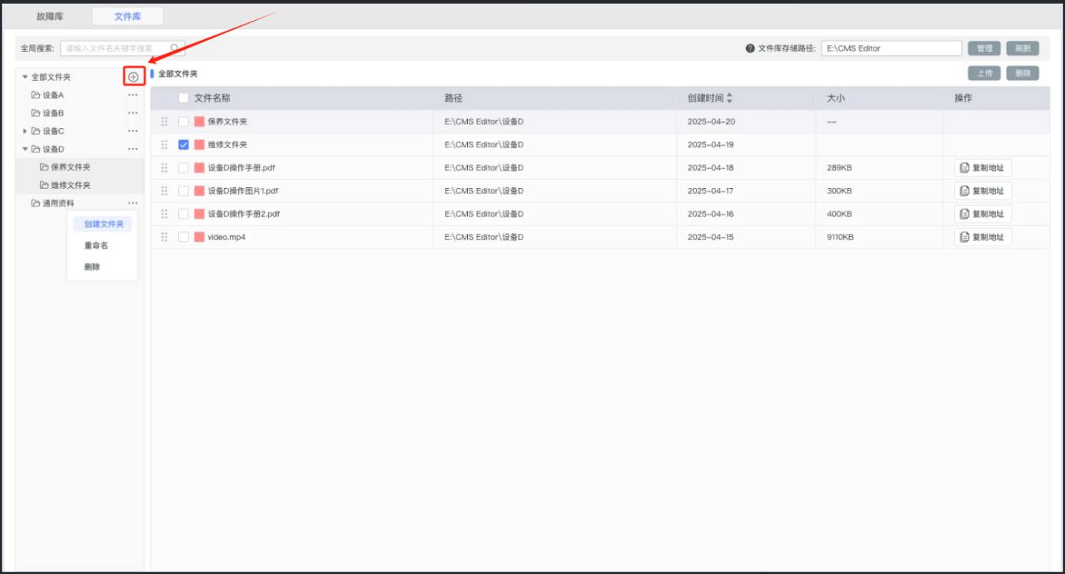Switch to the 故障库 tab

pos(50,16)
